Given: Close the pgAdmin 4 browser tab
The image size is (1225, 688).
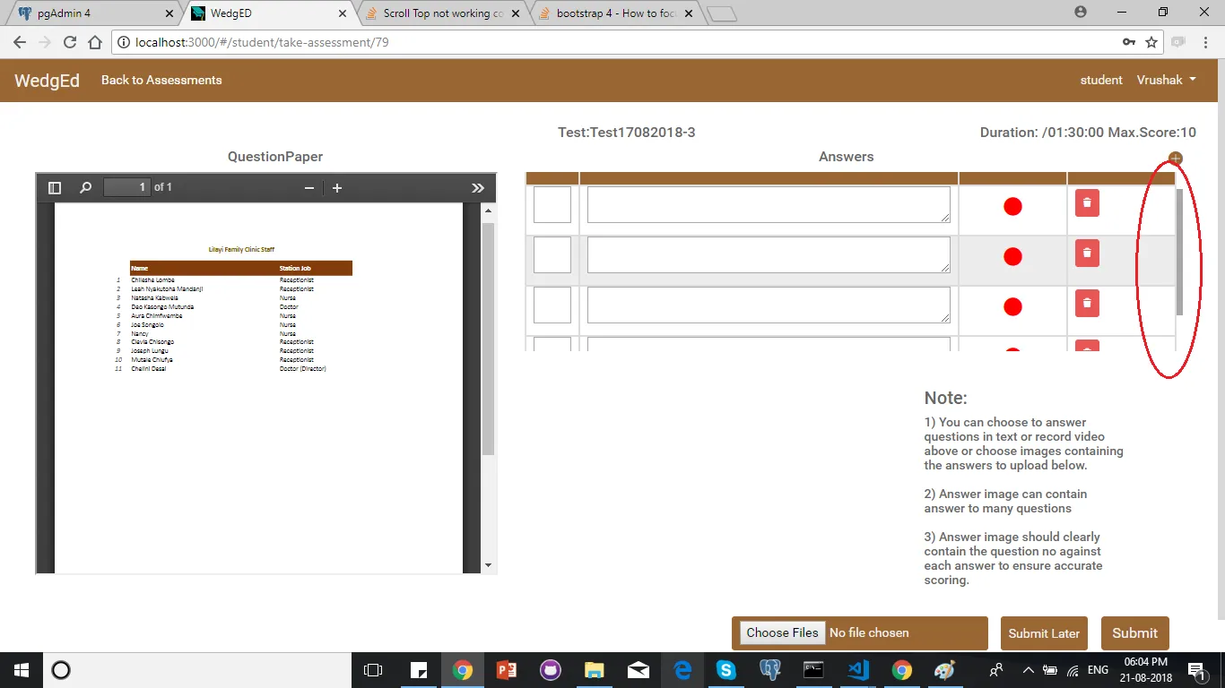Looking at the screenshot, I should [168, 13].
